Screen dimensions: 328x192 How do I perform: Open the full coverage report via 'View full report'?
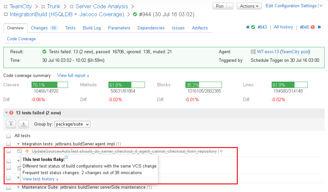tap(72, 75)
